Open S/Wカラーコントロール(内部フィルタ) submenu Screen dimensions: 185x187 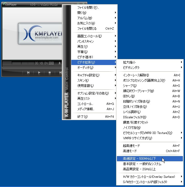click(x=150, y=182)
